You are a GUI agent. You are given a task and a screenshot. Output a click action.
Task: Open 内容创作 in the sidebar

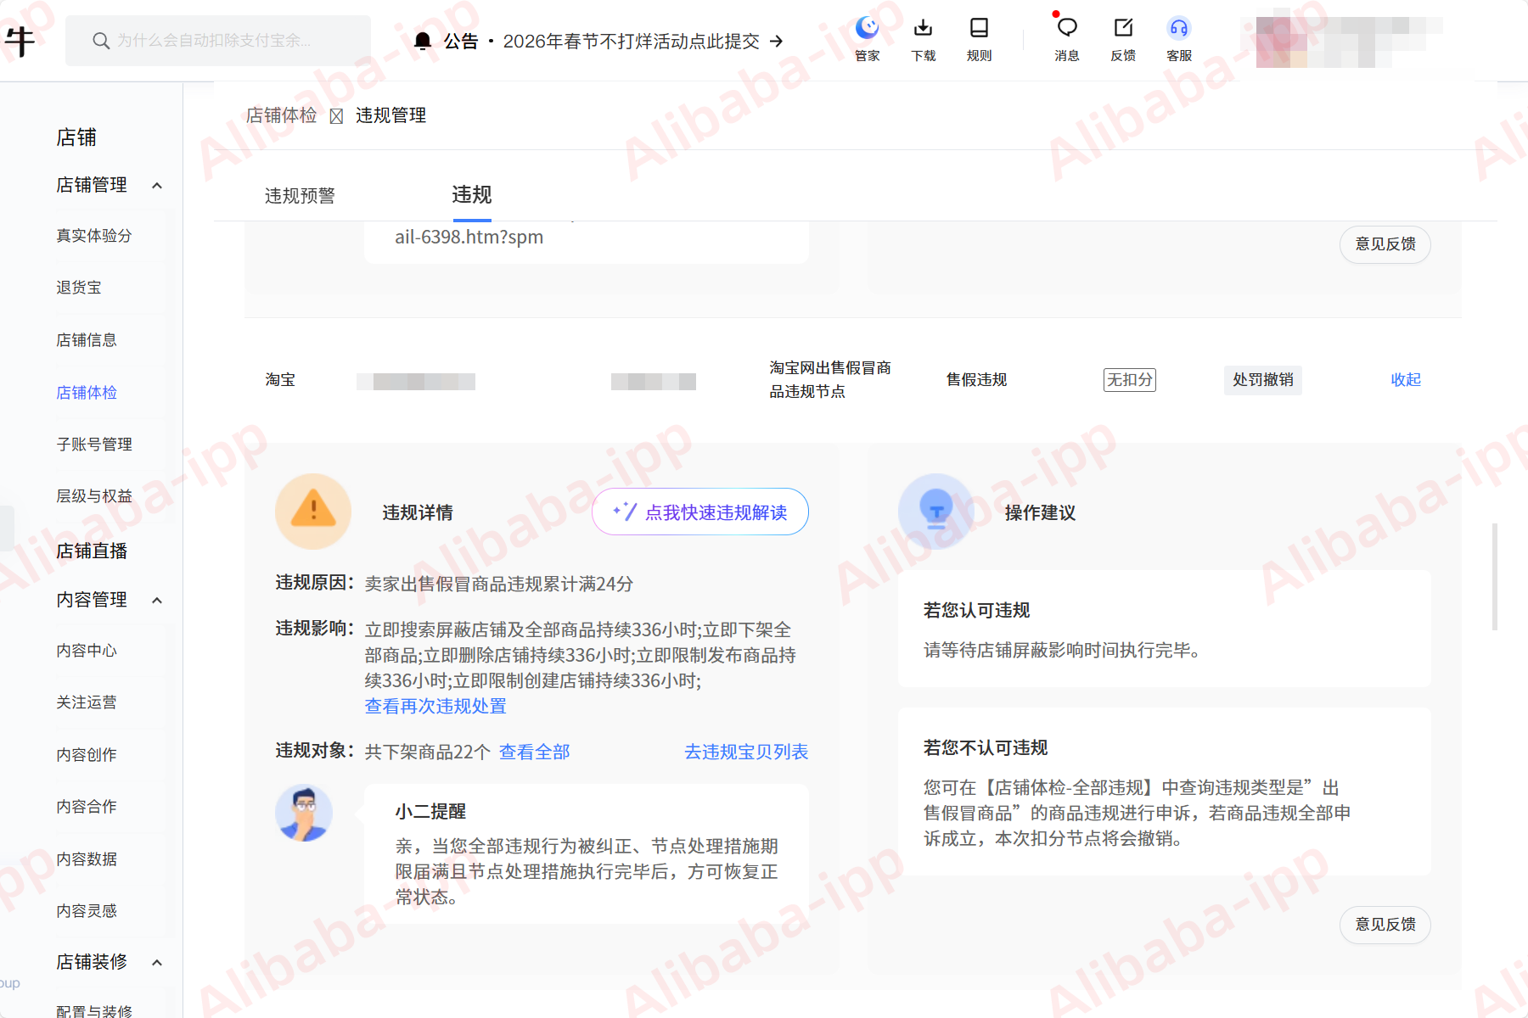click(x=87, y=755)
